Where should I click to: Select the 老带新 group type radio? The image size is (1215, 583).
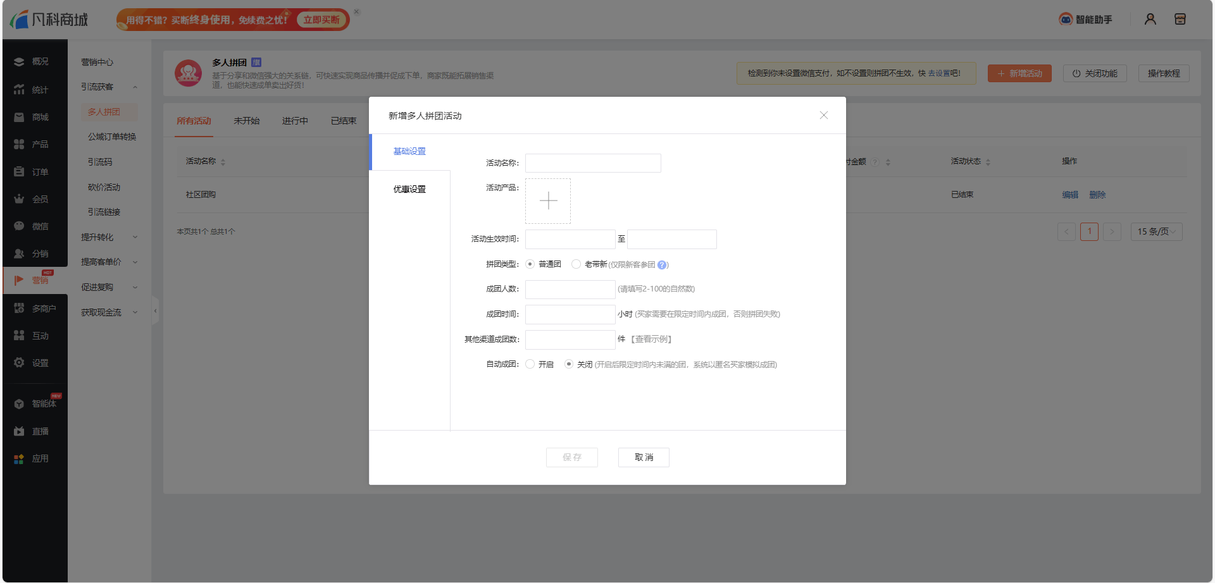coord(576,264)
